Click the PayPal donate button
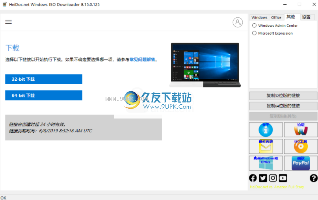 [x=301, y=163]
